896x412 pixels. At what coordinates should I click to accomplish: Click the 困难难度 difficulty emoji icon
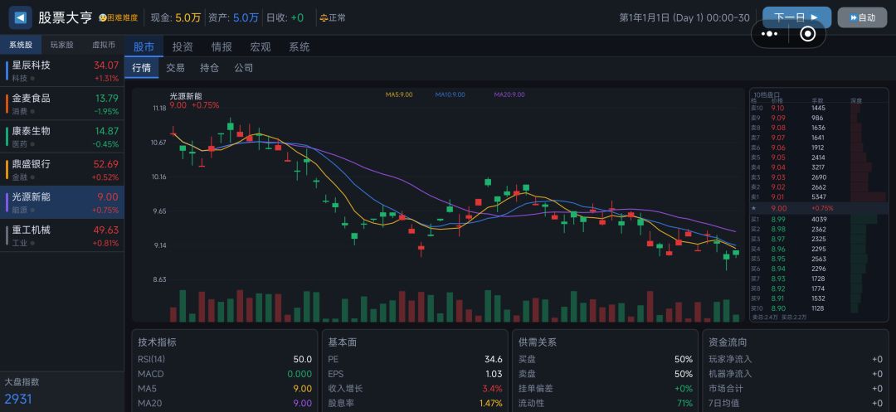click(x=102, y=18)
